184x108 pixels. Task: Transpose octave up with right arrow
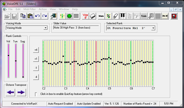(21, 92)
